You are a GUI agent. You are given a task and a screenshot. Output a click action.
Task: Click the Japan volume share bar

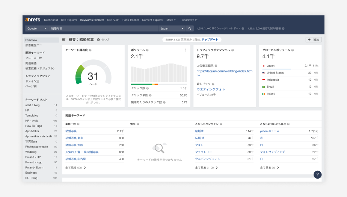click(276, 69)
